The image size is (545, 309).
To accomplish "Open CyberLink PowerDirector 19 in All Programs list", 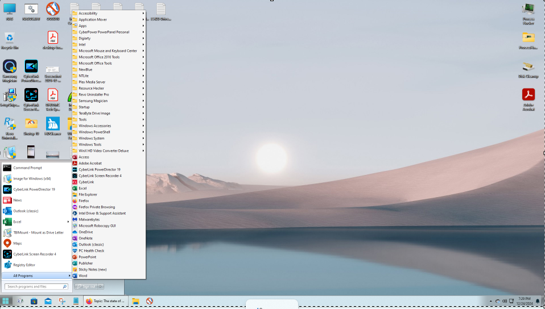I will pos(109,169).
